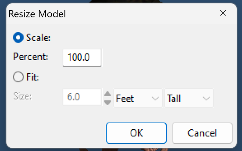Confirm resize with the OK button
The height and width of the screenshot is (151, 242).
[136, 133]
